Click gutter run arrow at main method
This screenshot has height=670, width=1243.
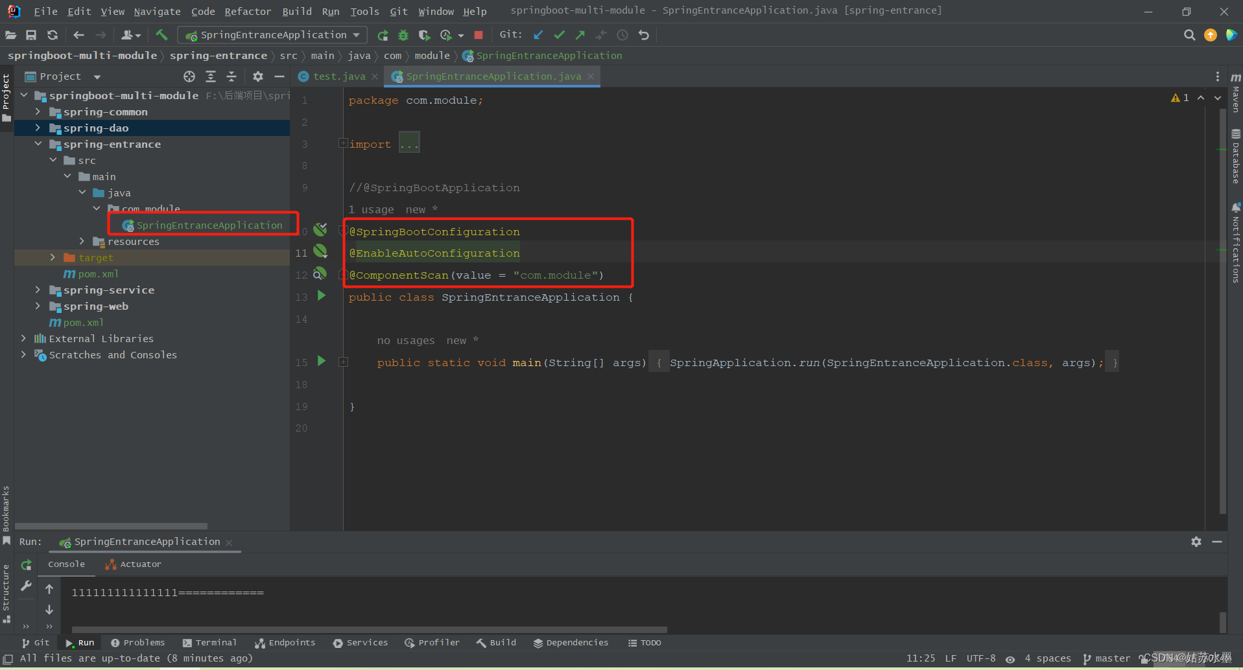(321, 361)
